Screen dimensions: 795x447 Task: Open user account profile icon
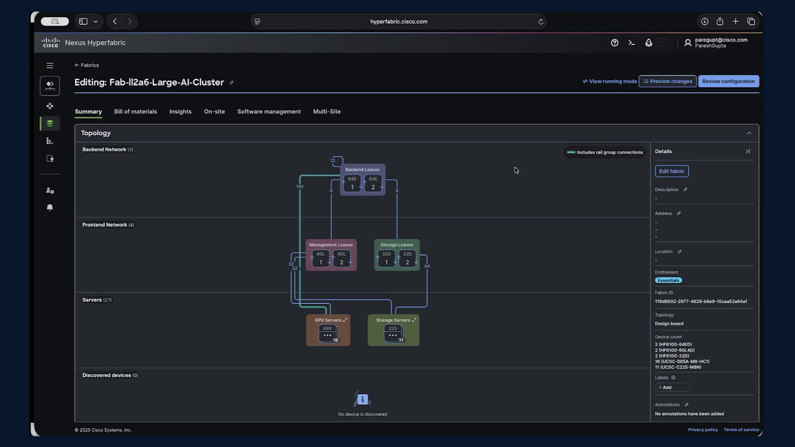pos(688,43)
